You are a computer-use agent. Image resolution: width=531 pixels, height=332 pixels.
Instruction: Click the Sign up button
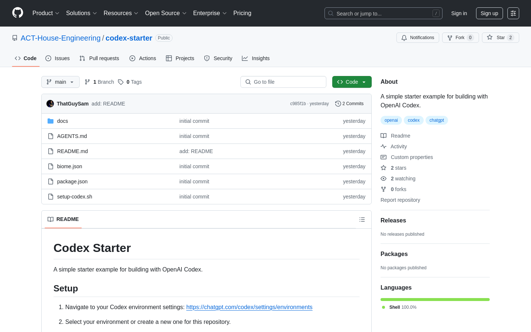(489, 13)
